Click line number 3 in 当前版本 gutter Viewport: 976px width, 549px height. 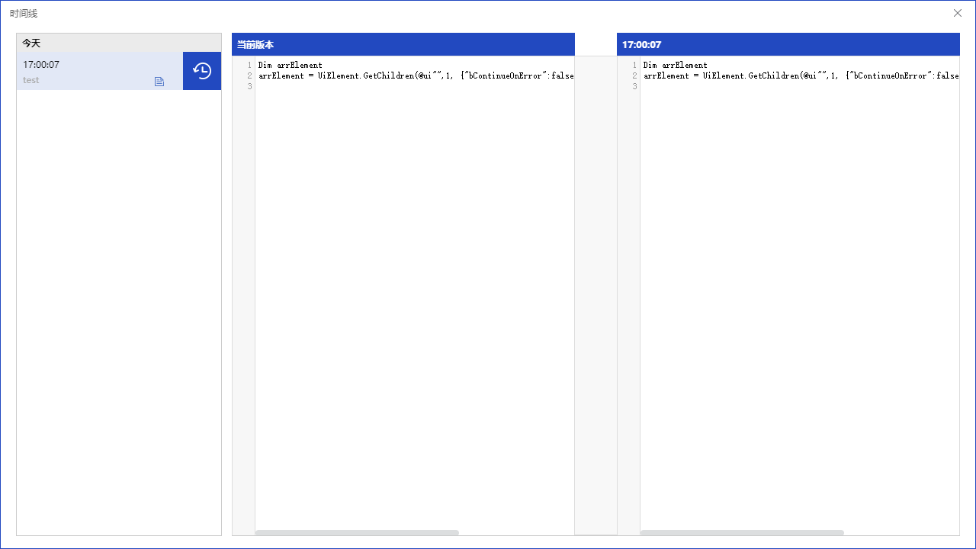pos(249,86)
